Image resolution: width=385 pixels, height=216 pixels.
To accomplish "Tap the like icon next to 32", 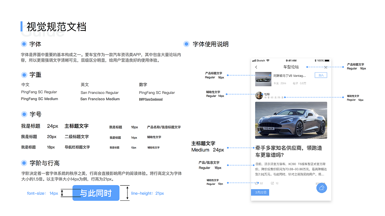I will pyautogui.click(x=257, y=183).
